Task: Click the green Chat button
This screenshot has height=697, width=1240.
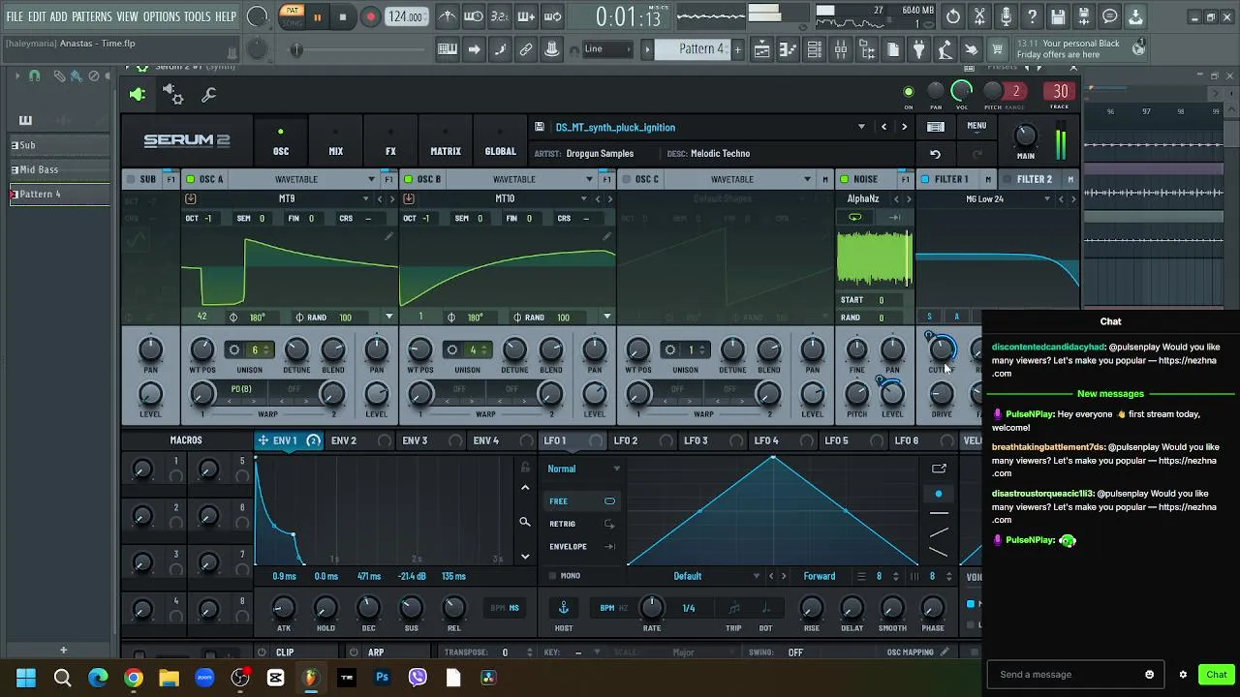Action: (1217, 675)
